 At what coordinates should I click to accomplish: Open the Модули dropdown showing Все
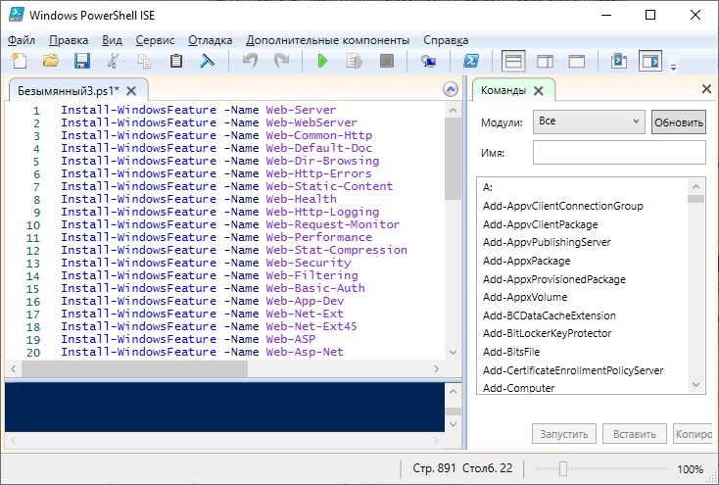coord(589,121)
